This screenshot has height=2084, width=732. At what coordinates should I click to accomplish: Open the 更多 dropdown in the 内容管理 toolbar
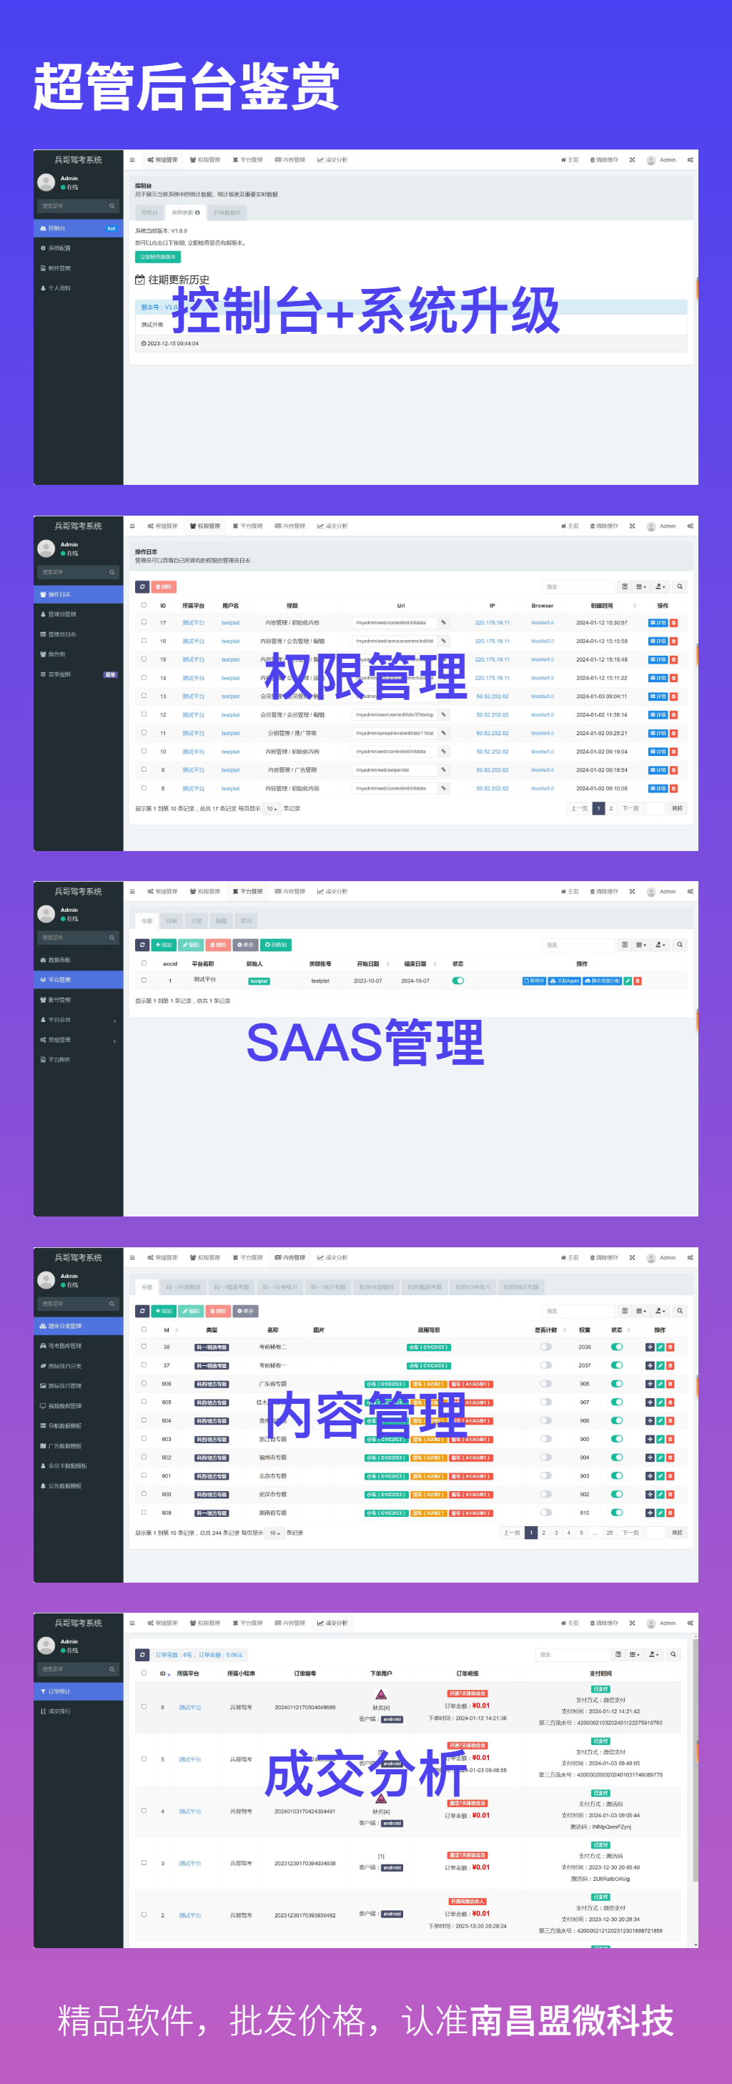pyautogui.click(x=246, y=1311)
